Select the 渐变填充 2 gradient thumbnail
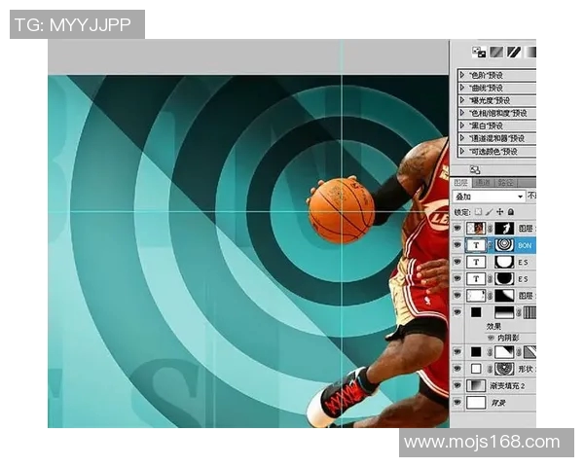The image size is (584, 467). [476, 385]
